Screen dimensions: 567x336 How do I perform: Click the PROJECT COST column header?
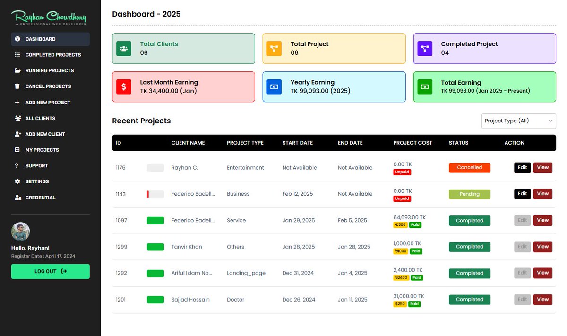(x=412, y=143)
